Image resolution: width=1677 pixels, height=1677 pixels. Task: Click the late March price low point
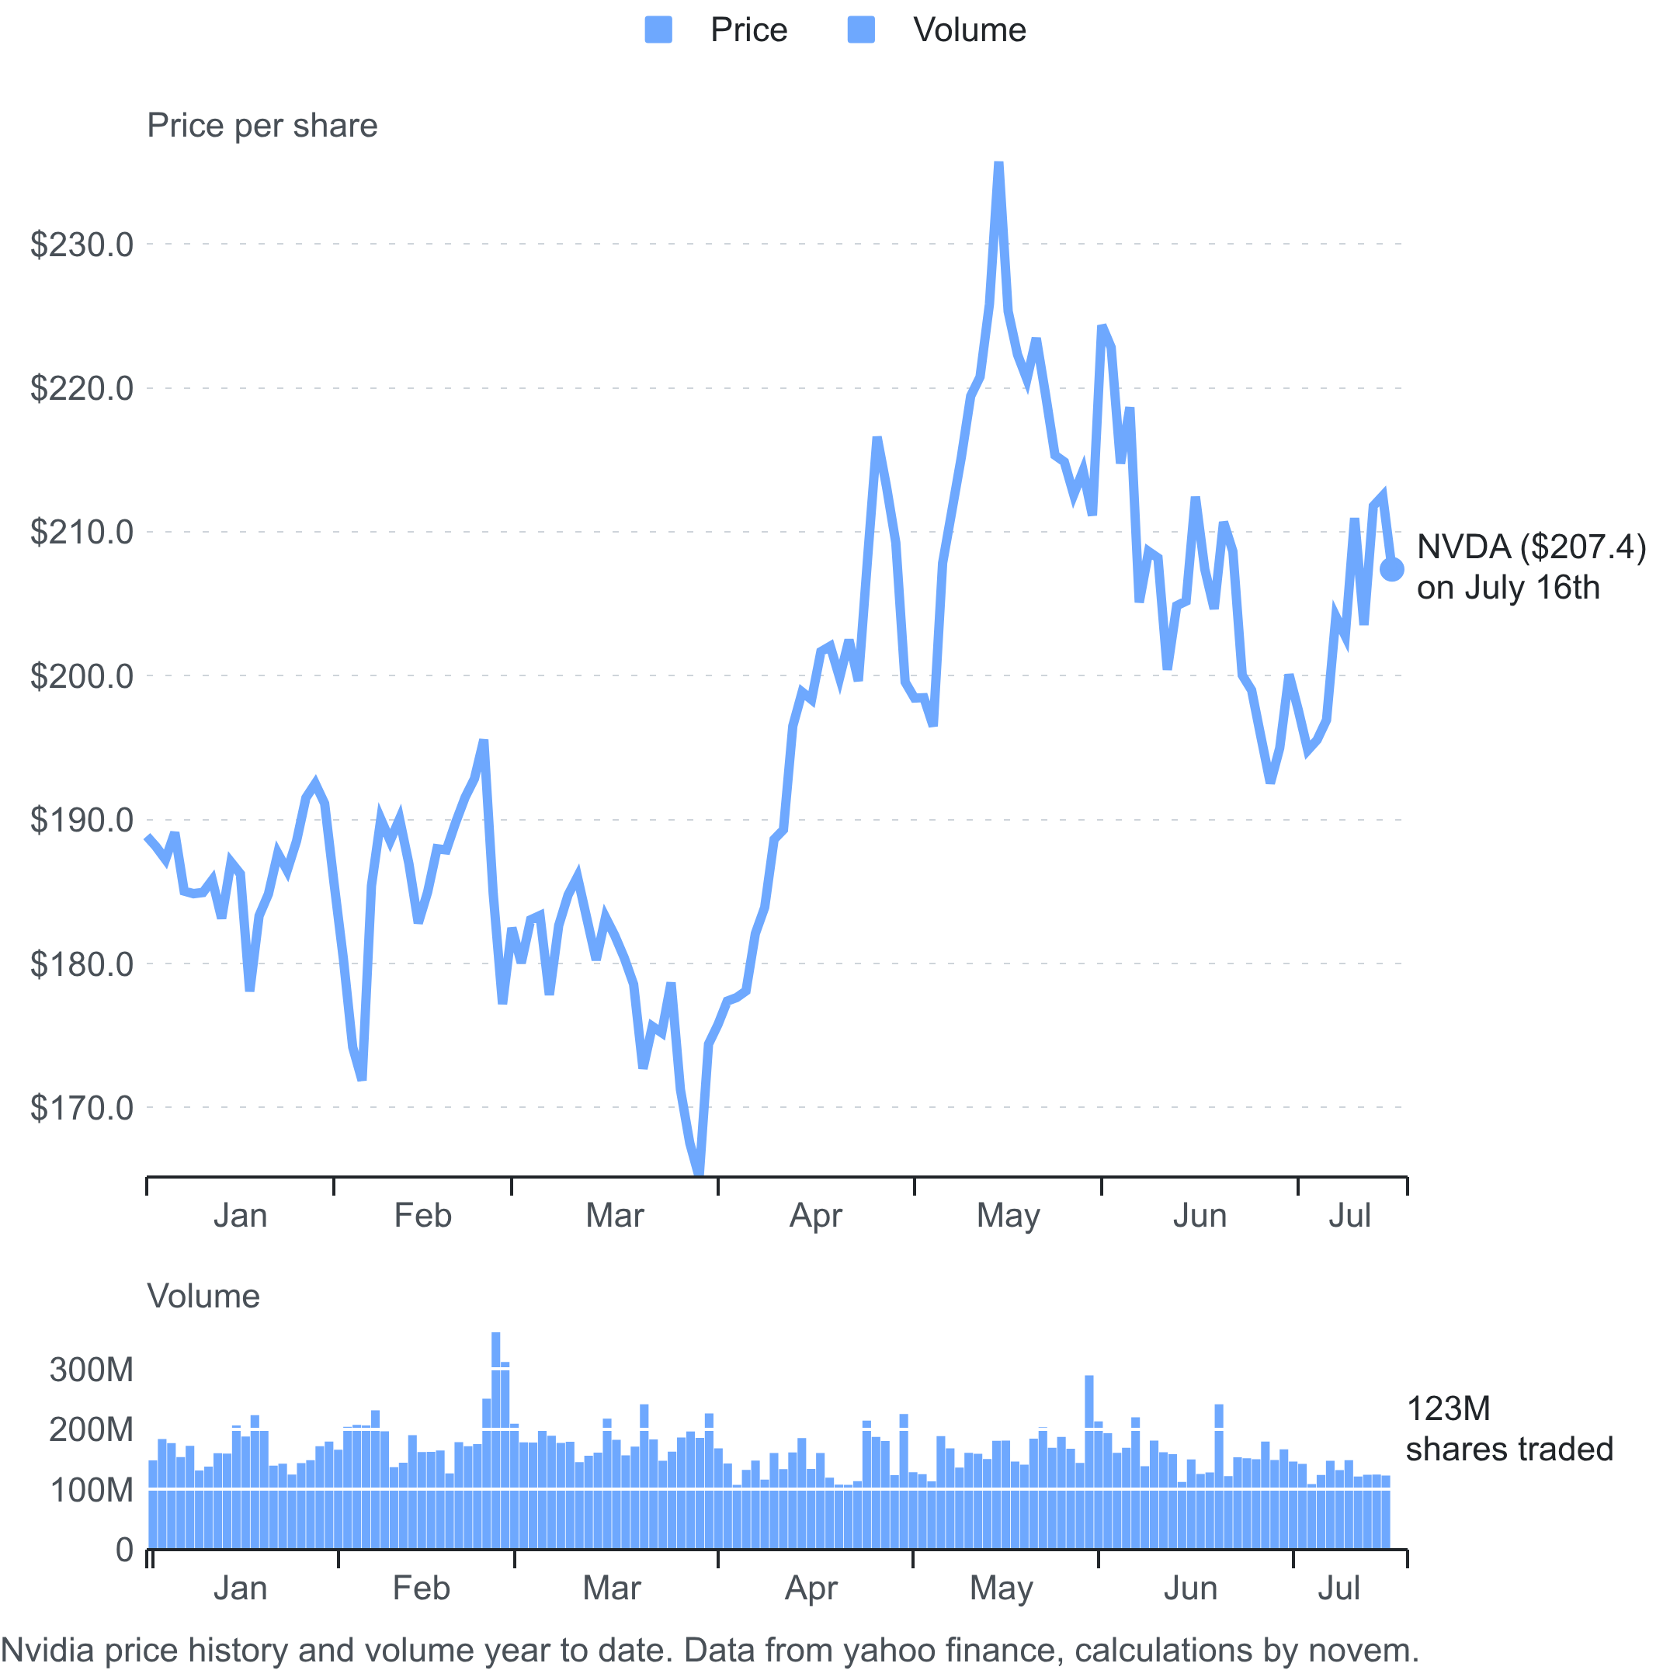[x=699, y=1172]
